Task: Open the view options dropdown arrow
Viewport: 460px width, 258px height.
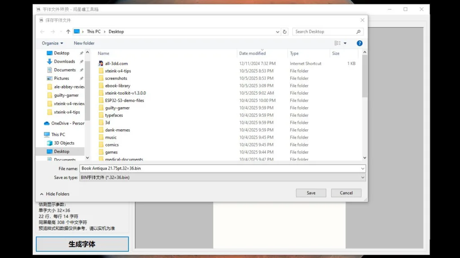Action: tap(345, 43)
